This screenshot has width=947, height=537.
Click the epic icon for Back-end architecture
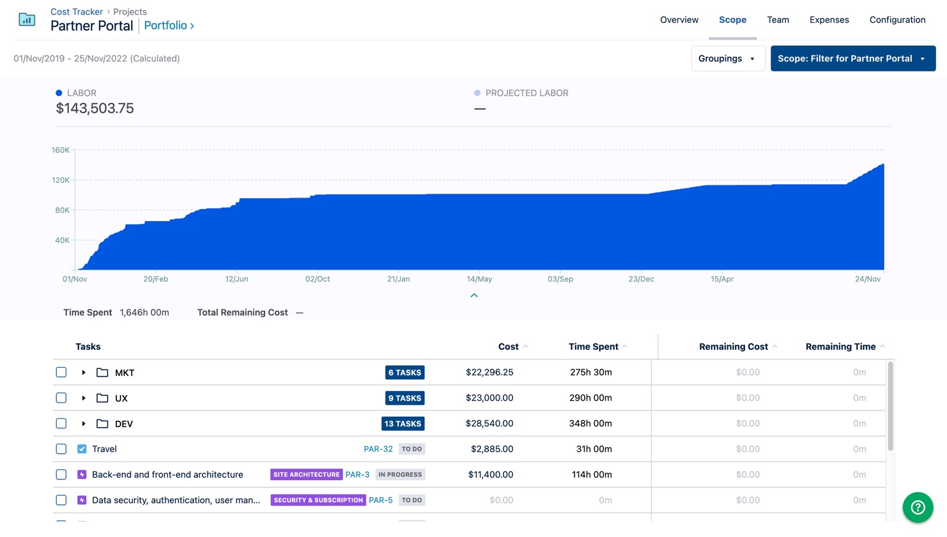pyautogui.click(x=82, y=475)
